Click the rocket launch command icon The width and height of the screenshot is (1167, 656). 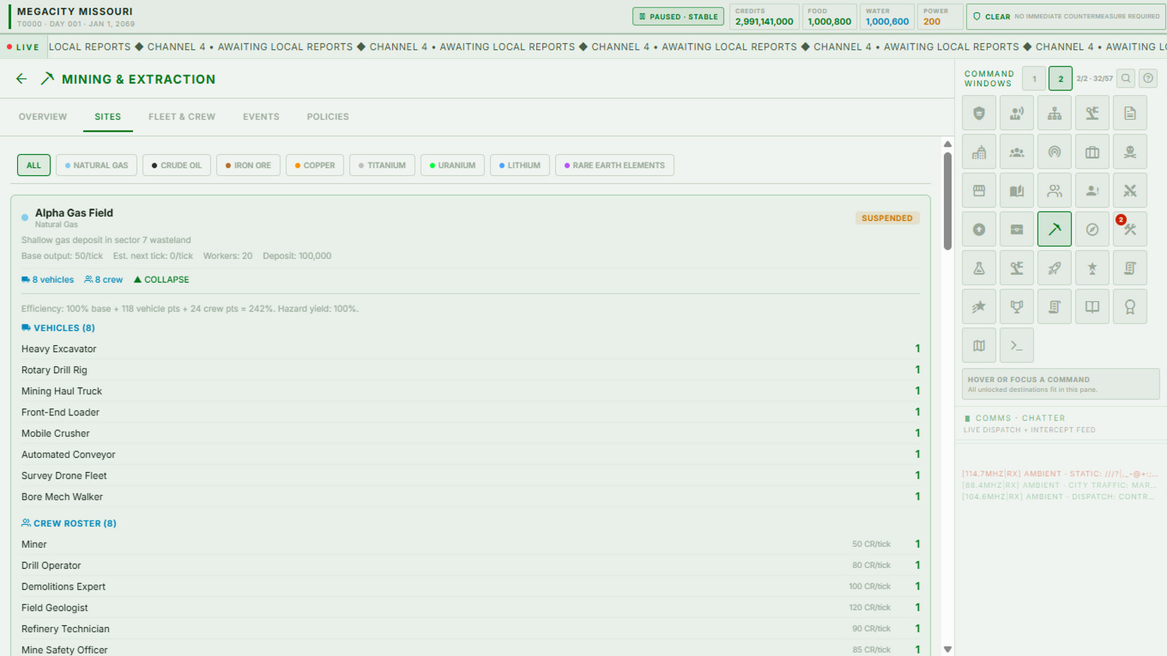coord(1055,268)
